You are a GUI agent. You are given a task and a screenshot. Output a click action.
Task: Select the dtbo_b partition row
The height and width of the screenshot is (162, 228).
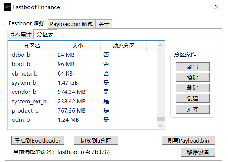tap(82, 55)
